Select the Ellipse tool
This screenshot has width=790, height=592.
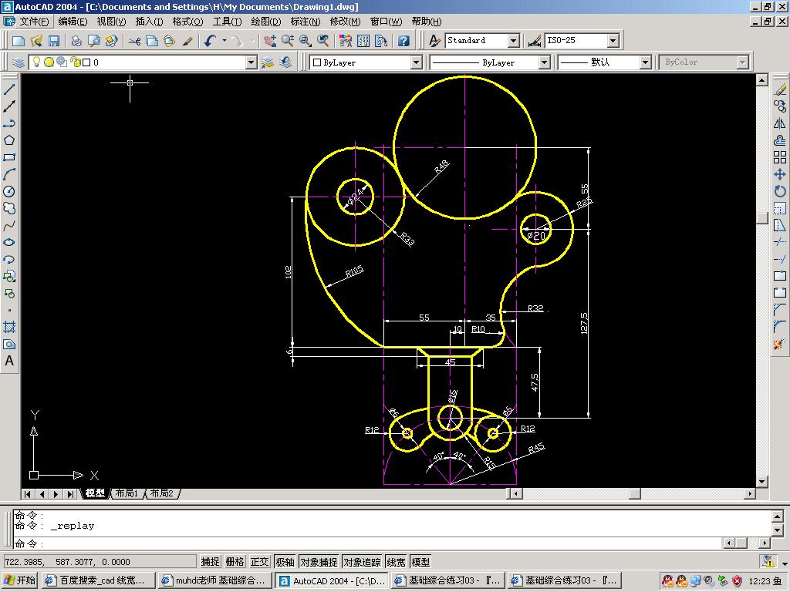[x=9, y=242]
